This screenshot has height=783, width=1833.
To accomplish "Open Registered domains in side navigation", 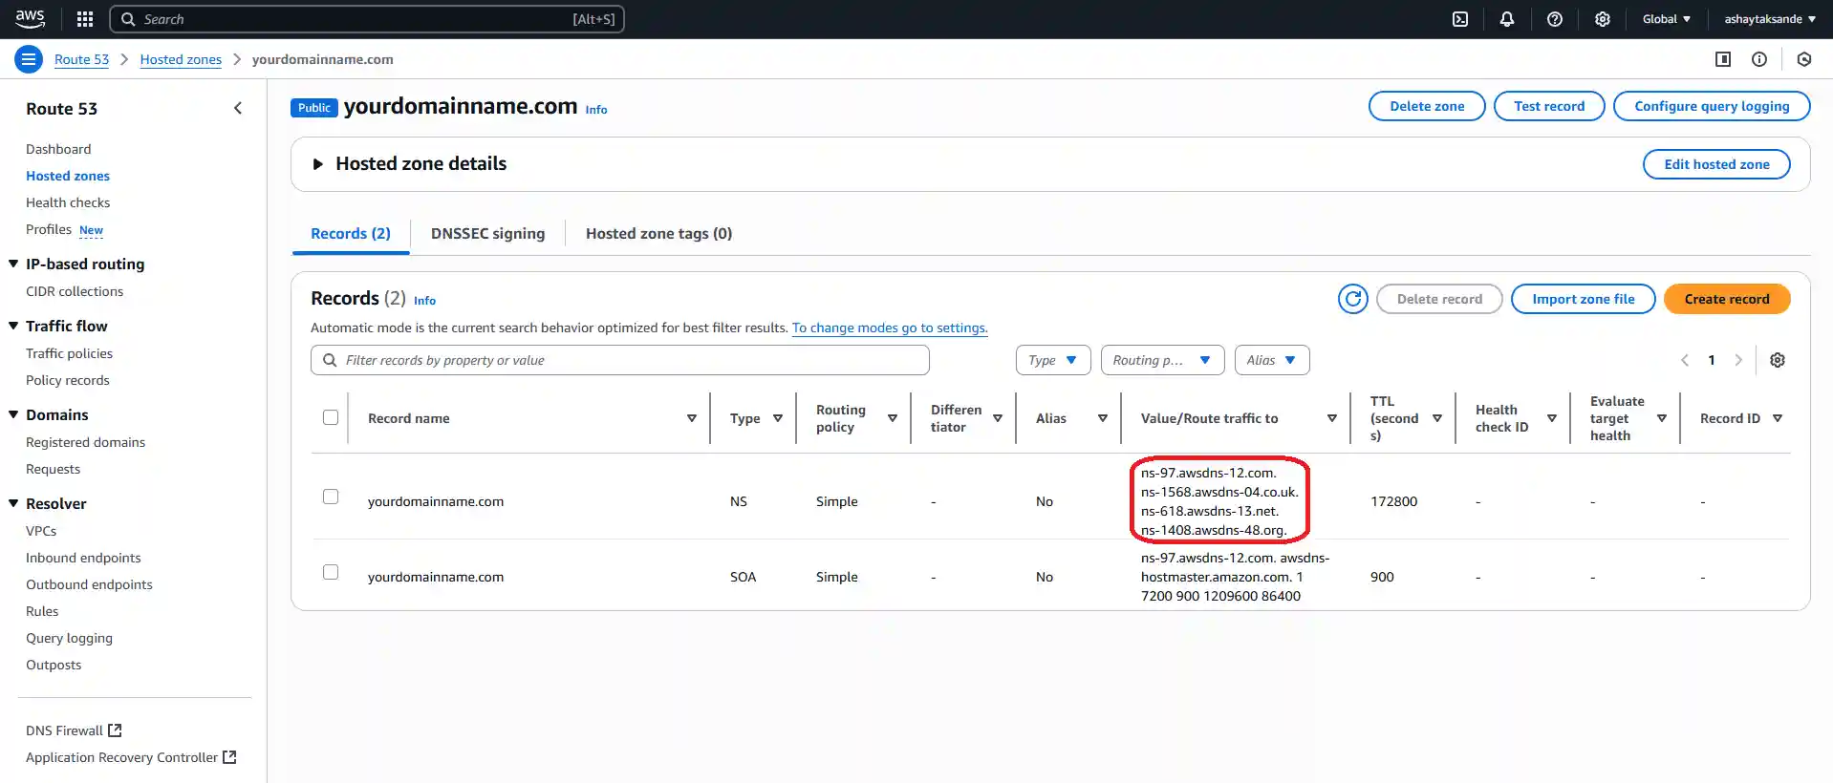I will pyautogui.click(x=85, y=442).
